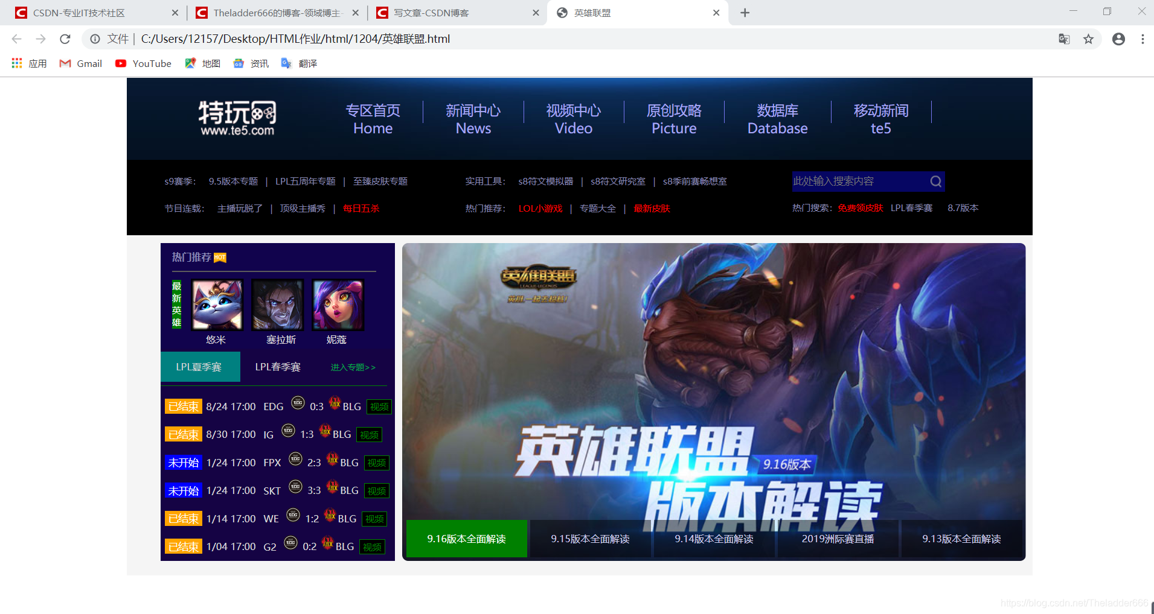This screenshot has width=1154, height=614.
Task: Switch to the 写文章-CSDN博客 tab
Action: pyautogui.click(x=457, y=13)
